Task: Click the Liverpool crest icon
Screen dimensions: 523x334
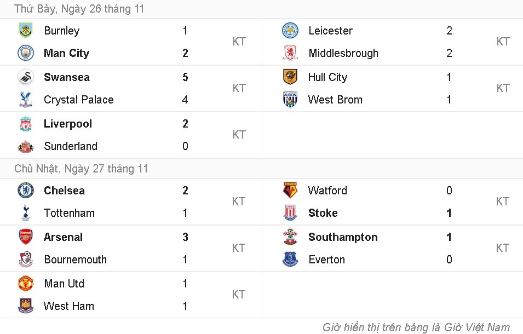Action: pyautogui.click(x=25, y=124)
